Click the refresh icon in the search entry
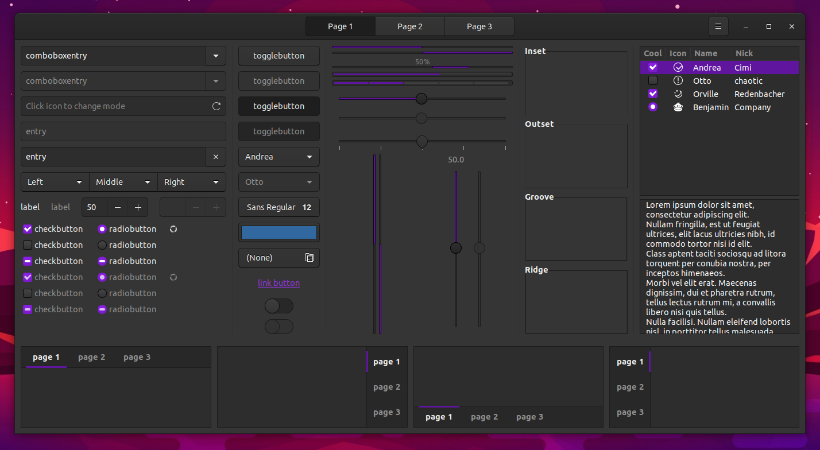The height and width of the screenshot is (450, 820). [x=216, y=106]
